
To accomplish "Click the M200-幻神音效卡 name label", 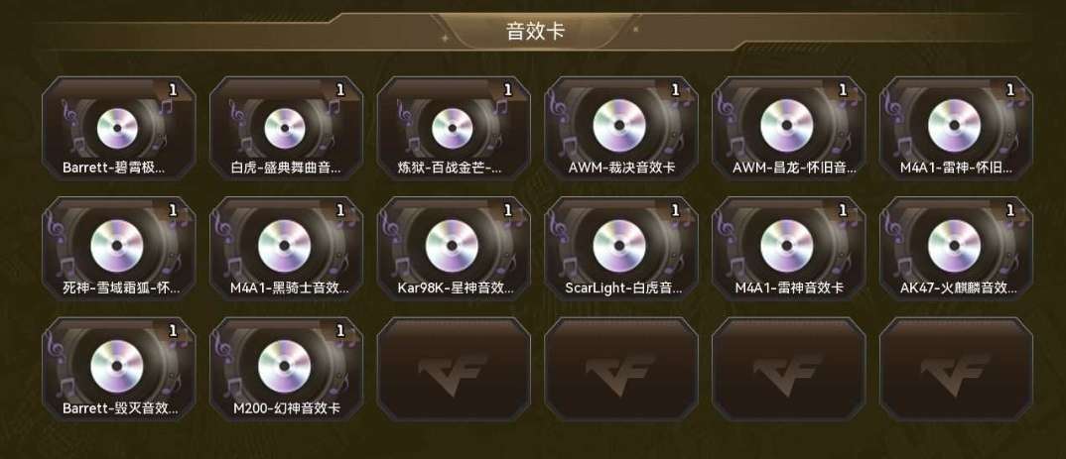I will coord(286,408).
